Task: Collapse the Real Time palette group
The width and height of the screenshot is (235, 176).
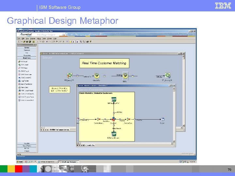Action: tap(27, 58)
